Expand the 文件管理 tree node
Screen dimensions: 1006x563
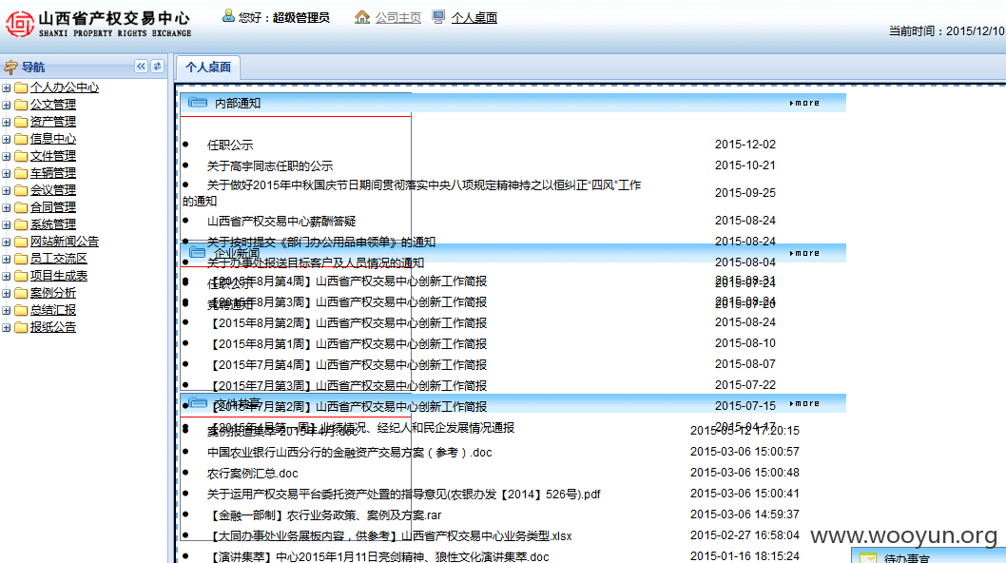[x=7, y=157]
